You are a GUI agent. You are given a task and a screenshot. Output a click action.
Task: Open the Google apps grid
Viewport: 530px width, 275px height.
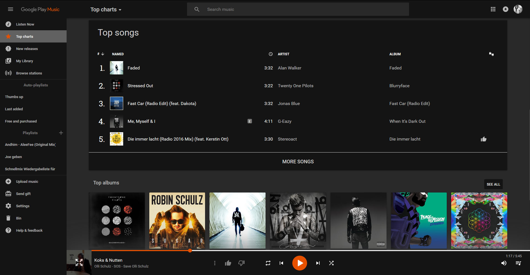(x=493, y=9)
